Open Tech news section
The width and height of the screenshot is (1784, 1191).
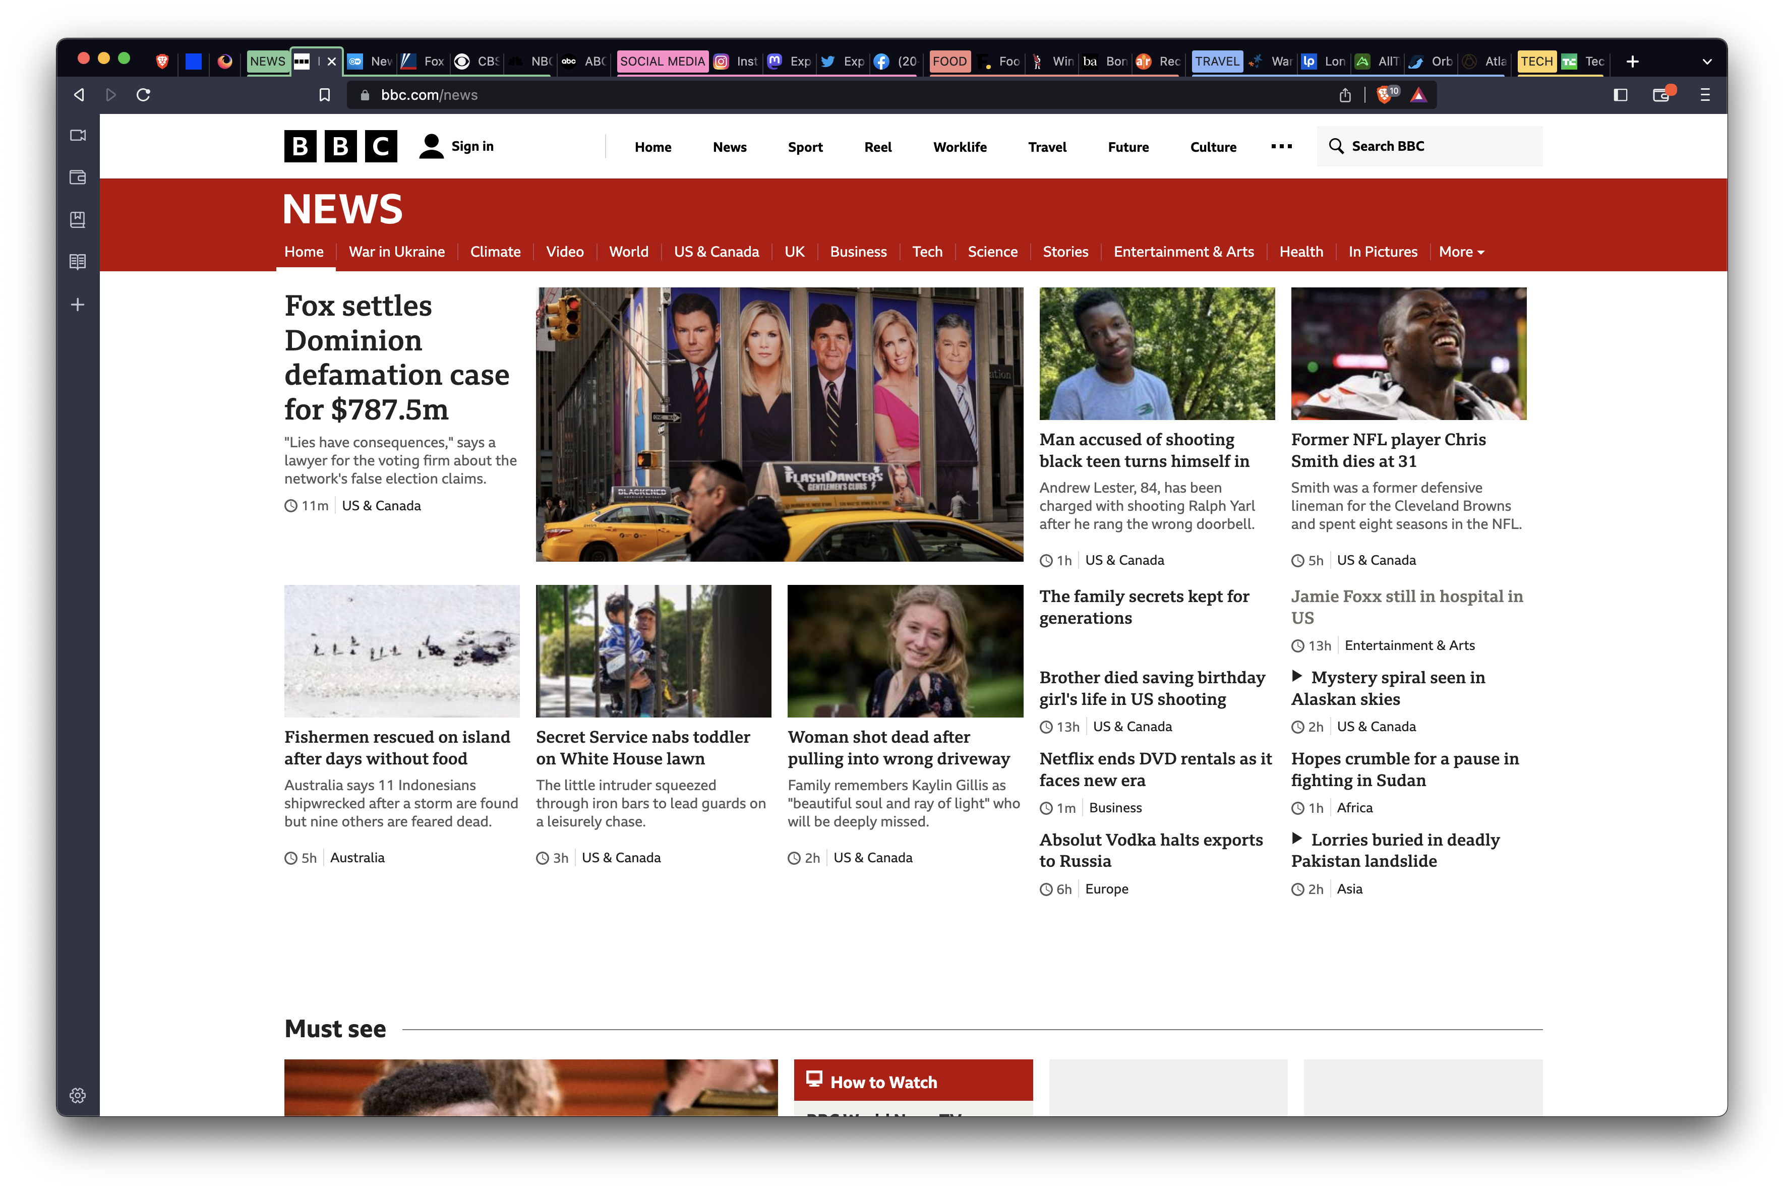click(927, 252)
